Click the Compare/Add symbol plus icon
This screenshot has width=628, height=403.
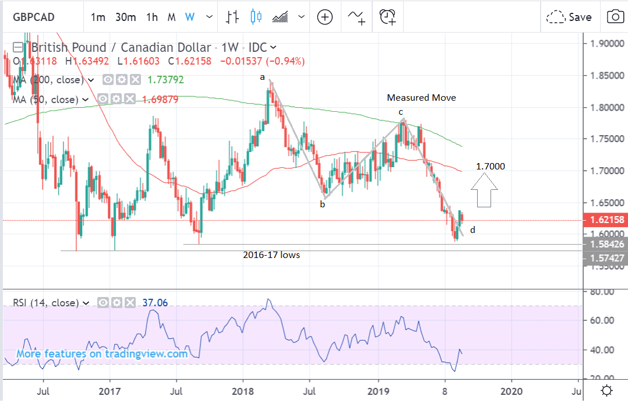(324, 17)
